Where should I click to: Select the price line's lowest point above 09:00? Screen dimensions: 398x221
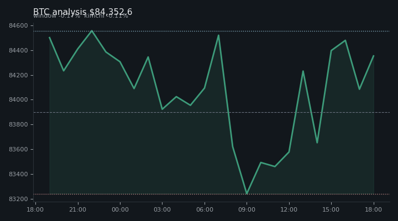coord(247,193)
